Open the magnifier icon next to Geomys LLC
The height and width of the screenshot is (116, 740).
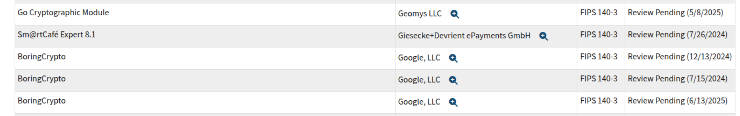point(455,14)
